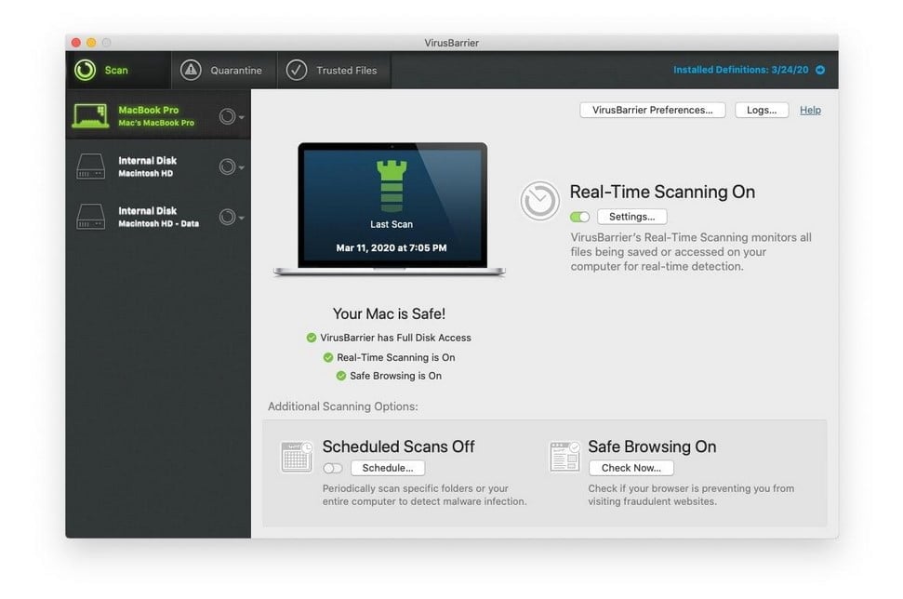
Task: Click the green MacBook Pro laptop icon
Action: tap(90, 115)
